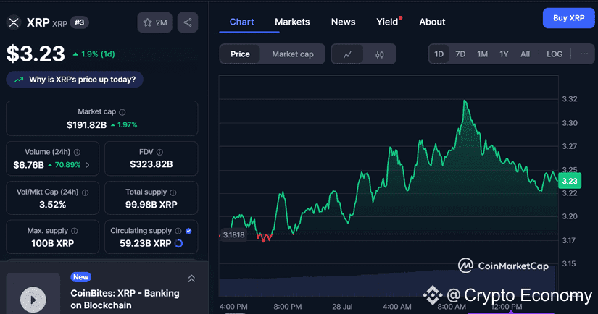Toggle Market cap chart mode
The width and height of the screenshot is (598, 314).
(293, 54)
